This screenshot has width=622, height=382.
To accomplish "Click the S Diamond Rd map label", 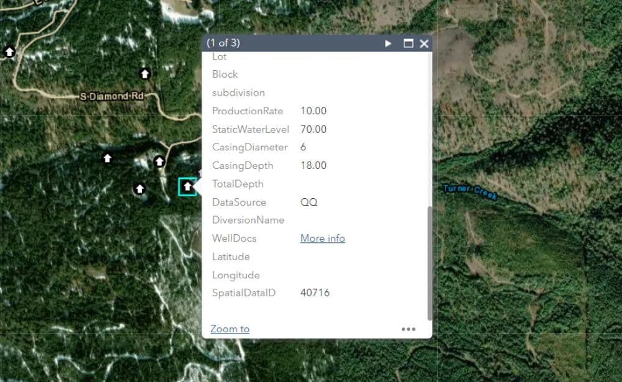I will [112, 96].
